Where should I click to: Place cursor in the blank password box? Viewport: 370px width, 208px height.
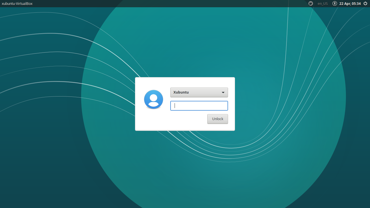click(199, 105)
